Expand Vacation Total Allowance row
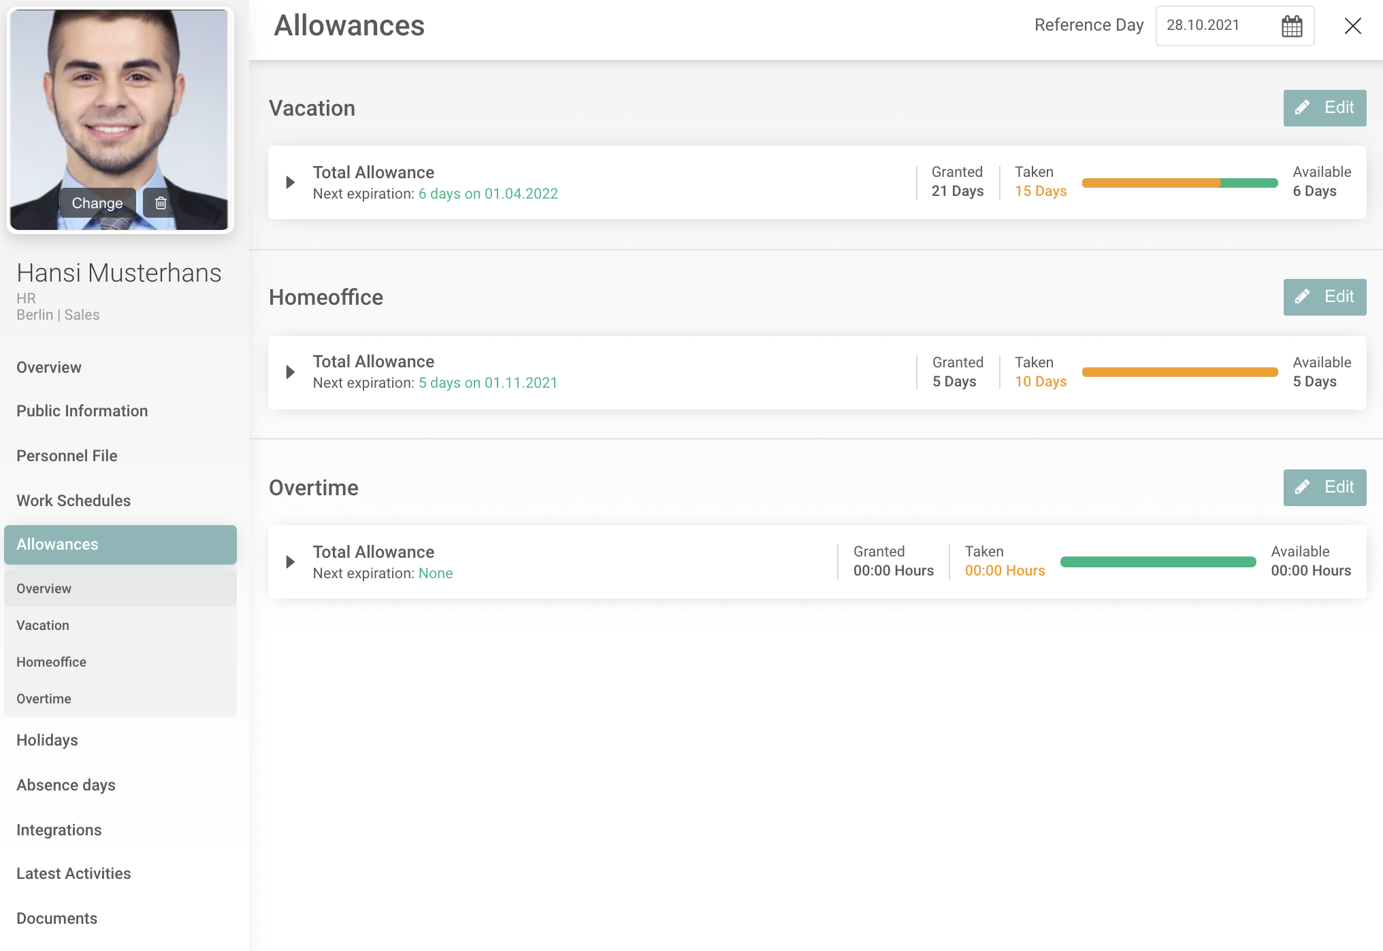1383x951 pixels. [x=291, y=182]
